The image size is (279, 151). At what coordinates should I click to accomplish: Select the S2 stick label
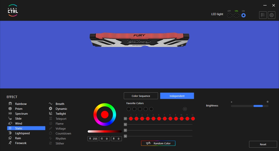tap(125, 125)
